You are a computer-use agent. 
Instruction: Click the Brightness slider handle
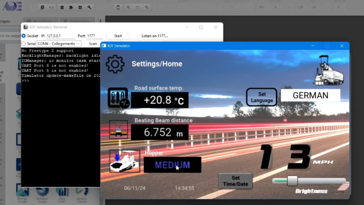[292, 181]
